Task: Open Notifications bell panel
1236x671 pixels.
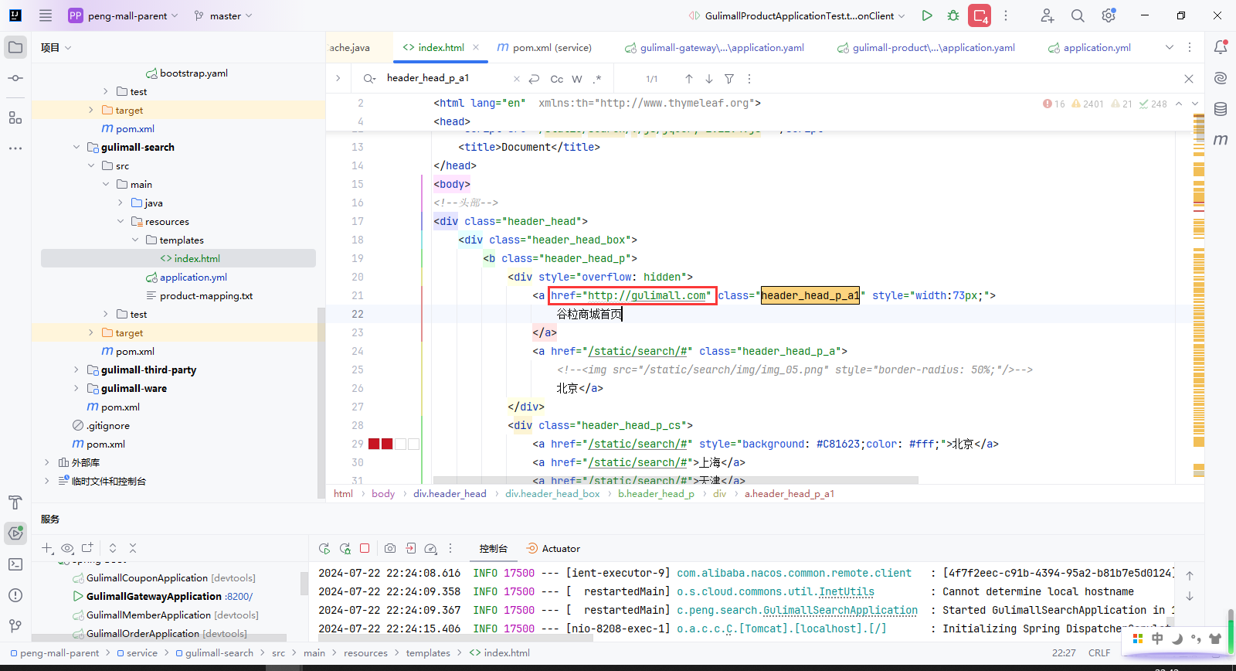Action: [x=1221, y=47]
